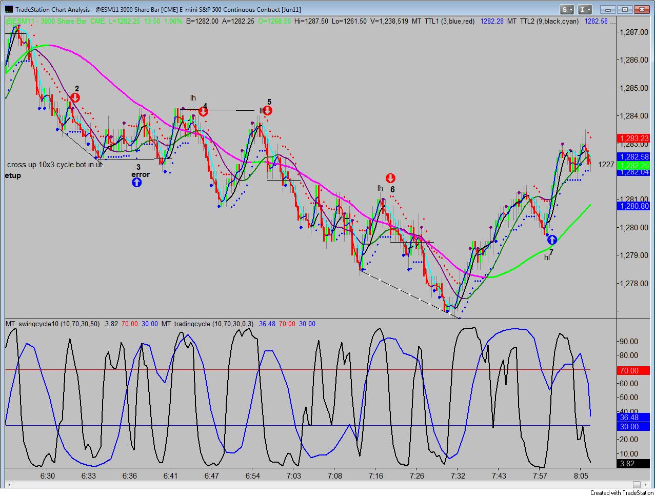This screenshot has width=655, height=496.
Task: Maximize the Chart Analysis window
Action: pos(624,9)
